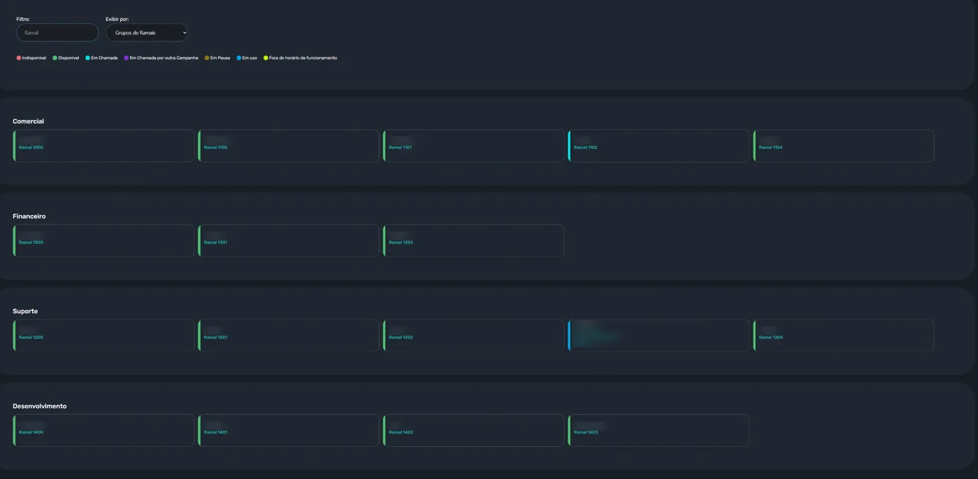
Task: Select the Desenvolvimento group heading
Action: tap(40, 406)
